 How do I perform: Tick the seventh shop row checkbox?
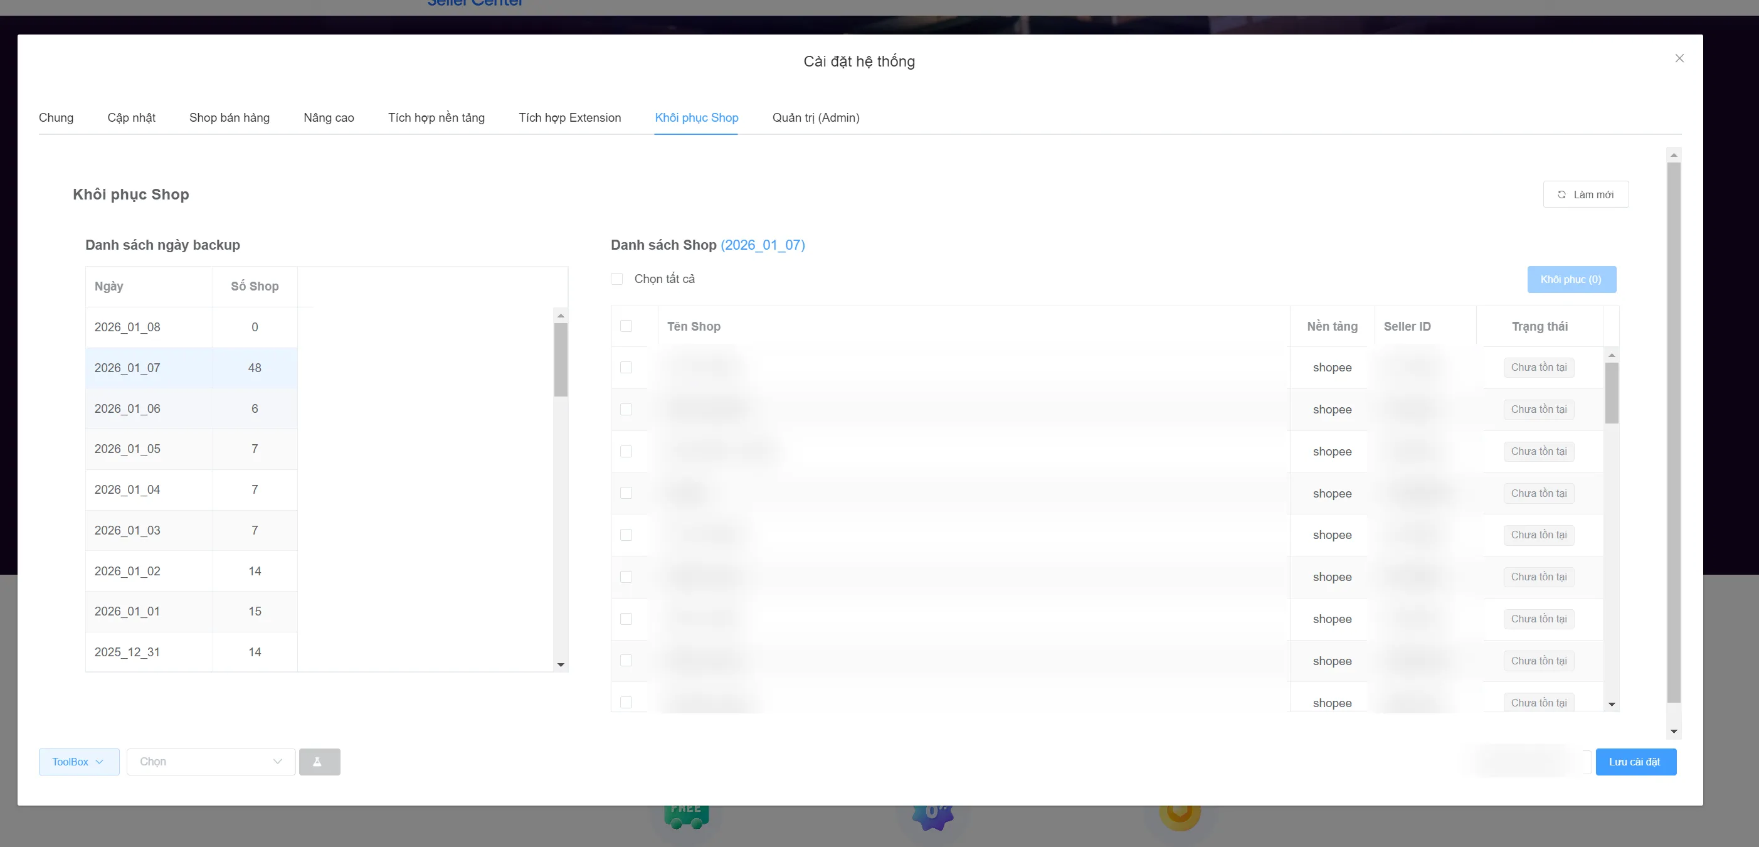click(625, 619)
